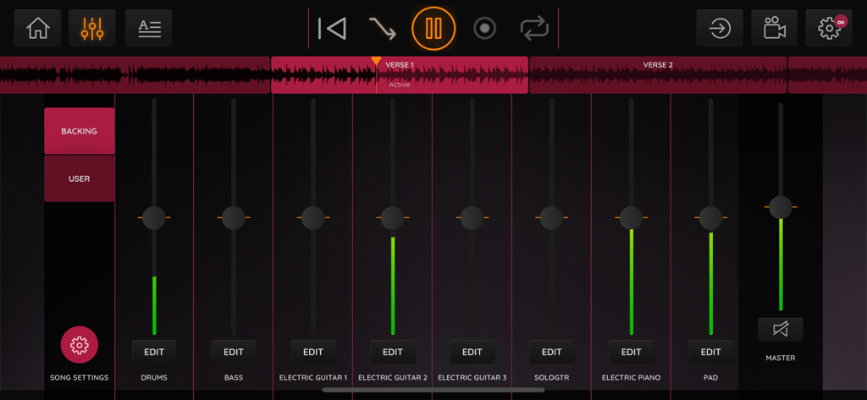
Task: Select the VERSE 2 section in timeline
Action: tap(658, 74)
